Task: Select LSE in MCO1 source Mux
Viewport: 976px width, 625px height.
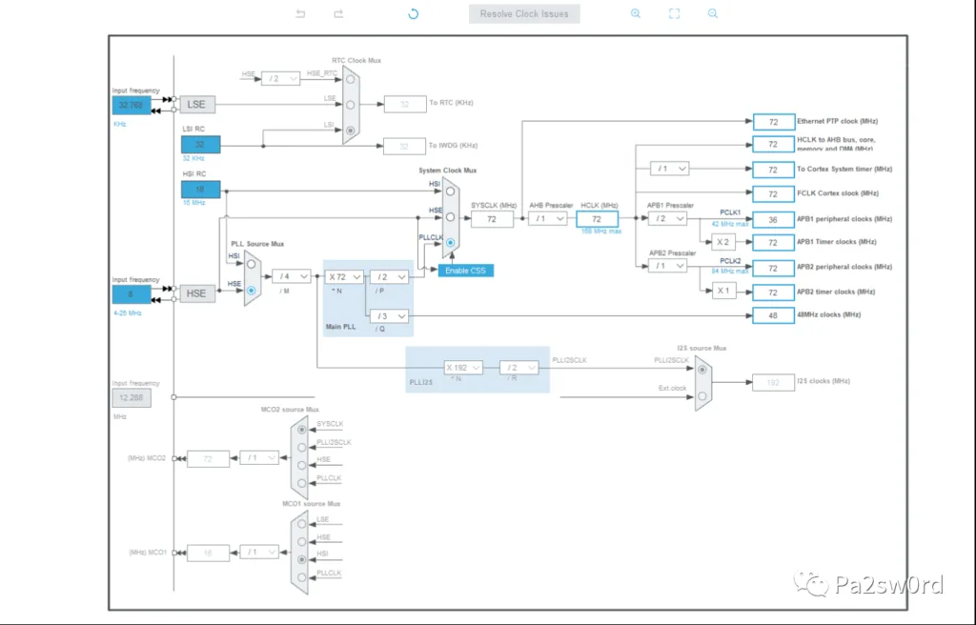Action: [302, 524]
